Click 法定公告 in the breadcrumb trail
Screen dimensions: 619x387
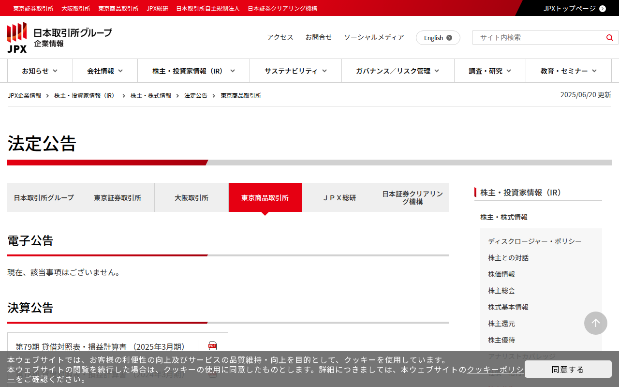point(195,96)
